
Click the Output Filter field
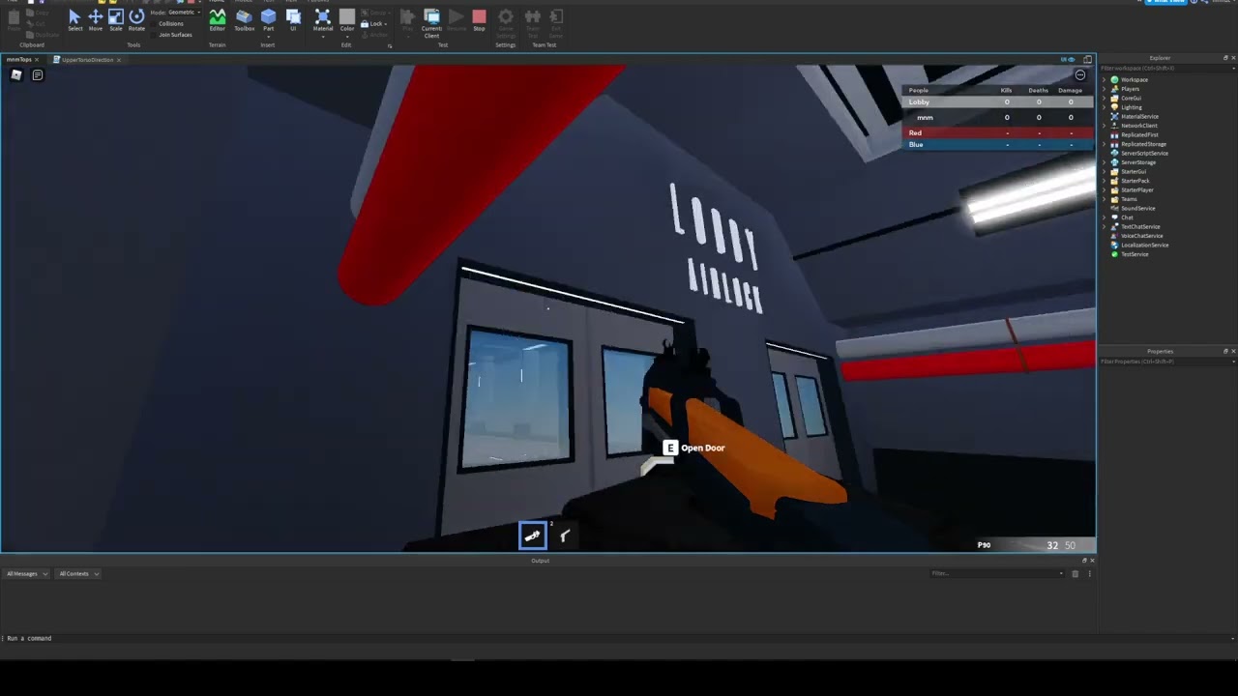pos(996,573)
